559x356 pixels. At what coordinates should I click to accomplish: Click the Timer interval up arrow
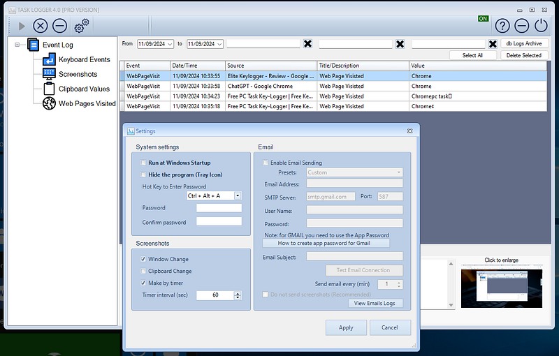tap(238, 293)
